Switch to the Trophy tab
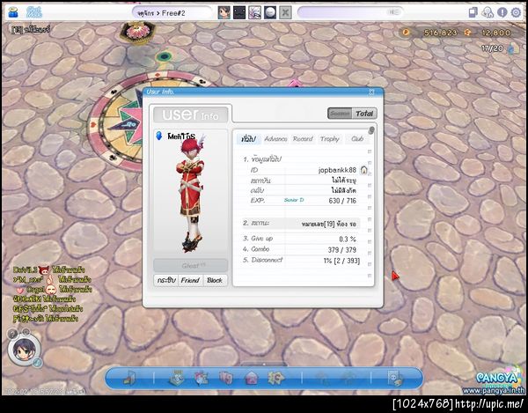Image resolution: width=528 pixels, height=413 pixels. [x=329, y=139]
